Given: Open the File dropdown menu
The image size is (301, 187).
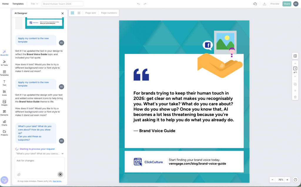Looking at the screenshot, I should 34,4.
